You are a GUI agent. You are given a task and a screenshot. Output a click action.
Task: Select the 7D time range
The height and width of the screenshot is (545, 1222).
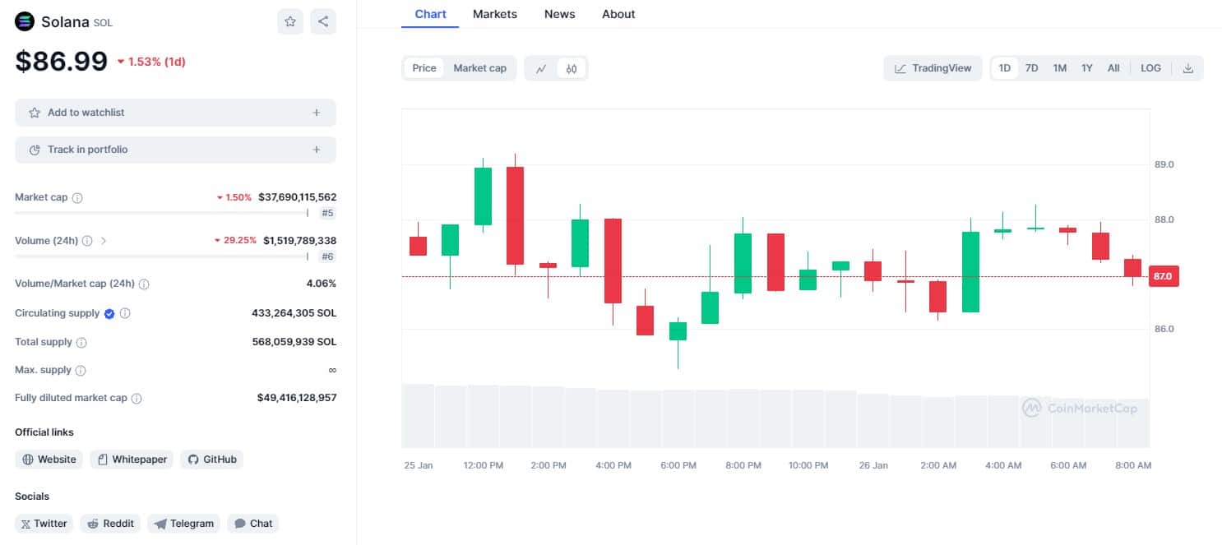(x=1031, y=68)
